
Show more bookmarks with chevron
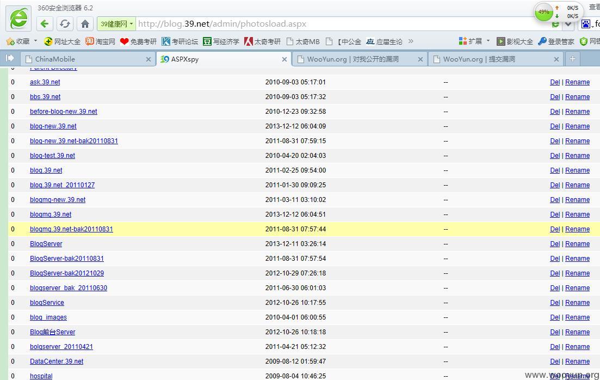pos(411,41)
